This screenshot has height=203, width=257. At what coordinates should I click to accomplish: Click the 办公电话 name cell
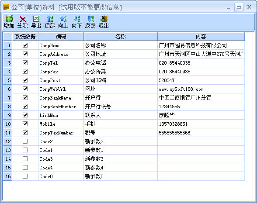[x=121, y=63]
